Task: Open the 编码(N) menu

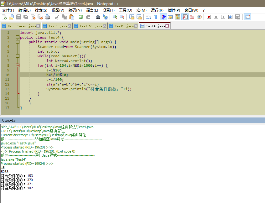Action: click(75, 10)
